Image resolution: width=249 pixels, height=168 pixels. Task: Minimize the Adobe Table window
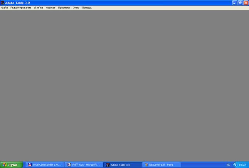[x=234, y=2]
